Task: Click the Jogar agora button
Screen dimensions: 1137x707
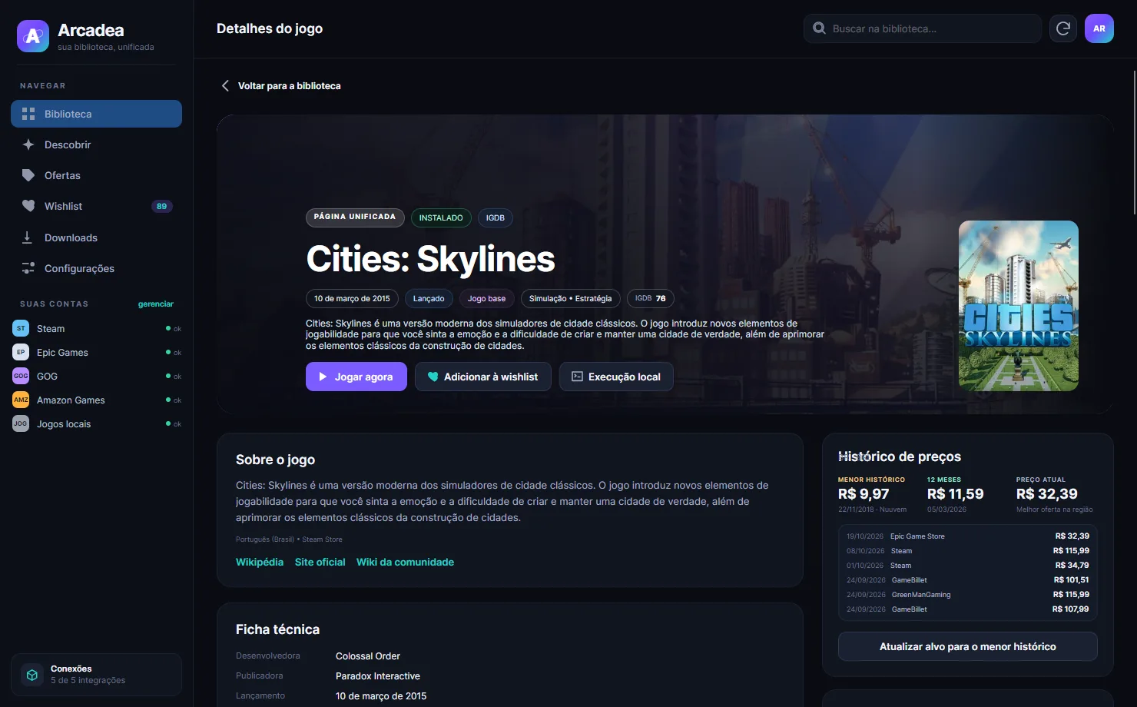Action: click(356, 377)
